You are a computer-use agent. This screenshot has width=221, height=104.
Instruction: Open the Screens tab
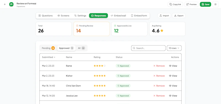pos(64,16)
